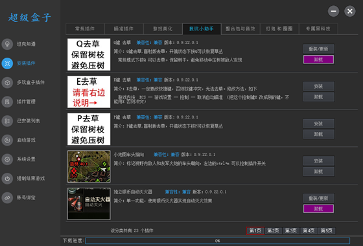Click 卸载 for 小地图车头指向 plugin

click(318, 172)
